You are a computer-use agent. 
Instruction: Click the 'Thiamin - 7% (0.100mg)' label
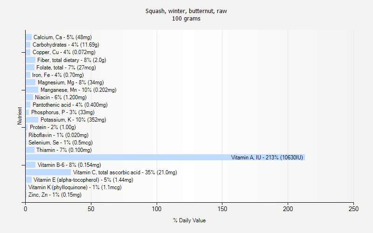coord(64,150)
